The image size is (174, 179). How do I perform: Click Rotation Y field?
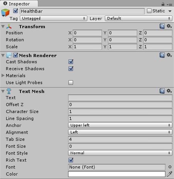[123, 40]
